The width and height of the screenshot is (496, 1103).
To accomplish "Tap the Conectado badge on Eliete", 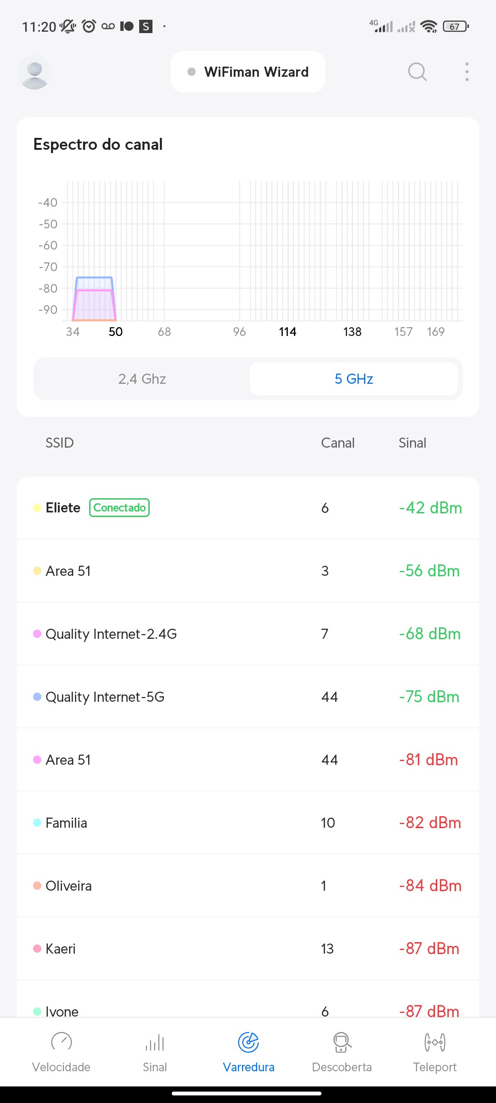I will [x=119, y=508].
